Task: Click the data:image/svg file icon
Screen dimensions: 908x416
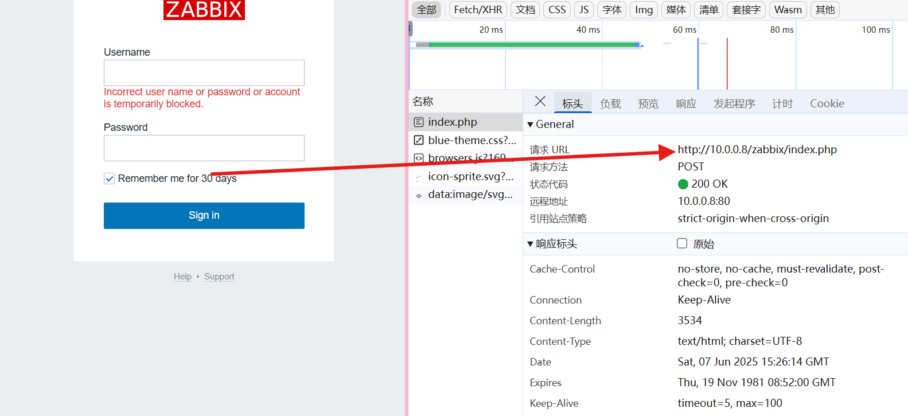Action: [x=419, y=195]
